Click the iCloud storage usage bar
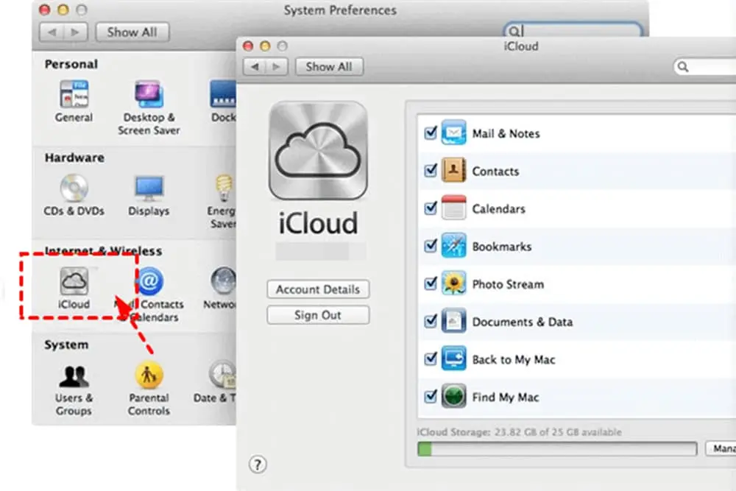Image resolution: width=736 pixels, height=491 pixels. (556, 448)
